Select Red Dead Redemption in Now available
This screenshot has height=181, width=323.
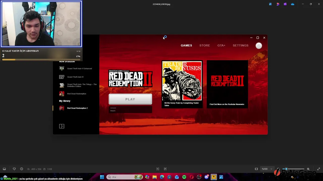pyautogui.click(x=76, y=94)
